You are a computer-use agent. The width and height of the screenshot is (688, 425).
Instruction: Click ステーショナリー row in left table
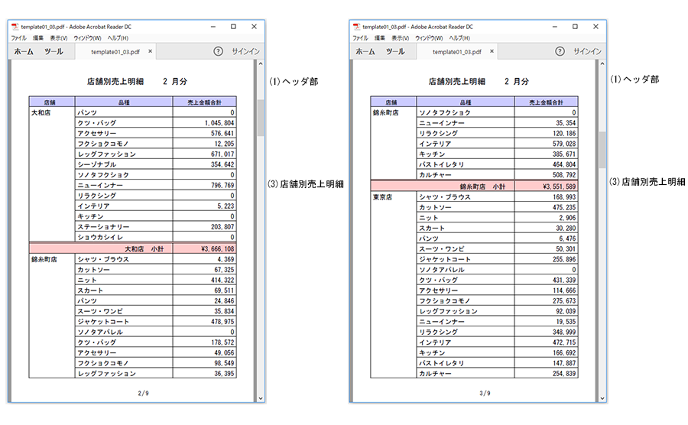tap(156, 227)
